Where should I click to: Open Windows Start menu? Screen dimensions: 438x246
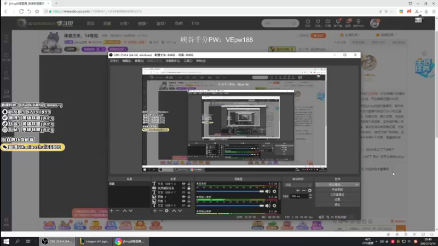tap(6, 241)
